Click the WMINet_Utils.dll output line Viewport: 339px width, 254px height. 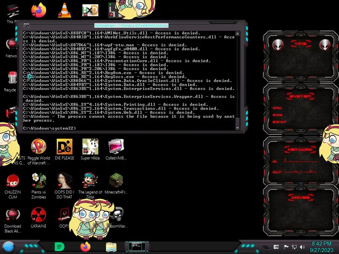(x=112, y=33)
